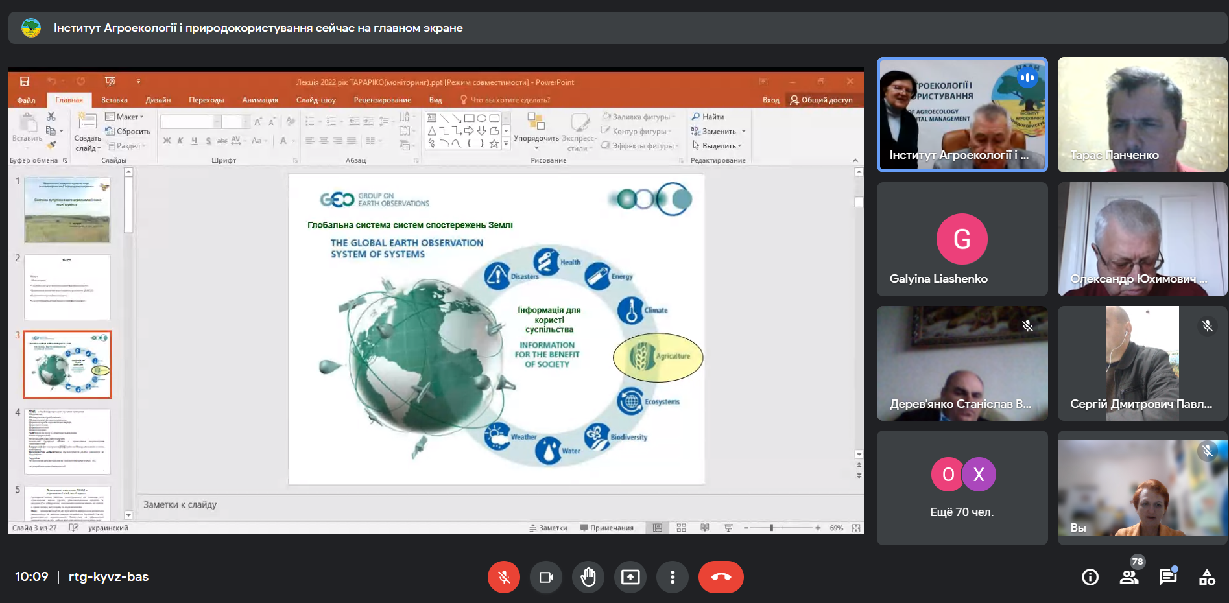Toggle the camera button in Meet
This screenshot has height=603, width=1229.
546,577
